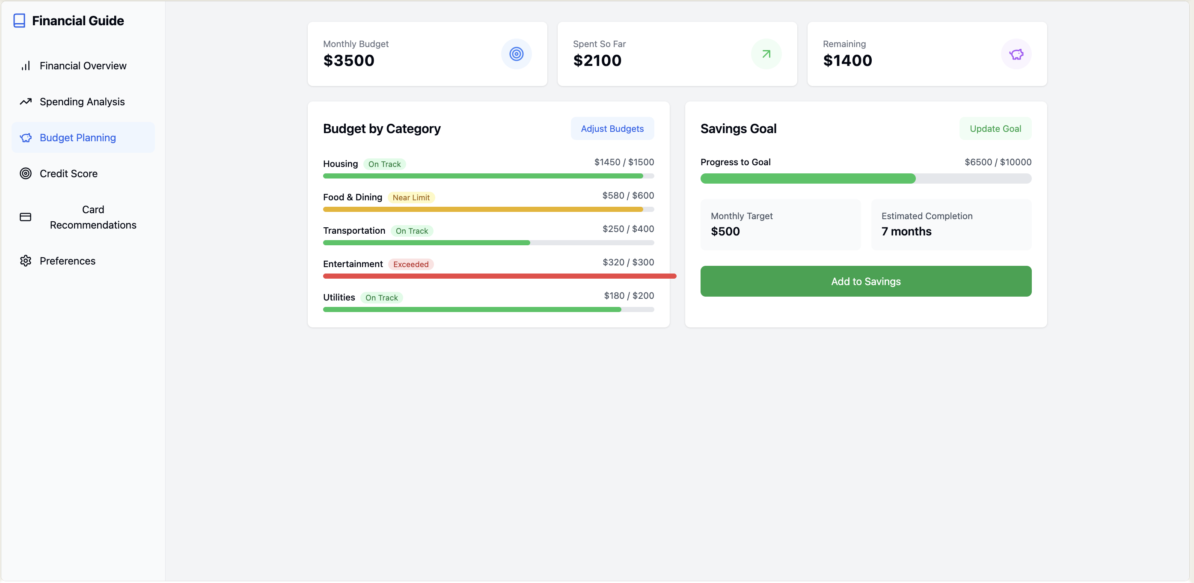Click the Exceeded status badge
Image resolution: width=1194 pixels, height=583 pixels.
click(411, 264)
